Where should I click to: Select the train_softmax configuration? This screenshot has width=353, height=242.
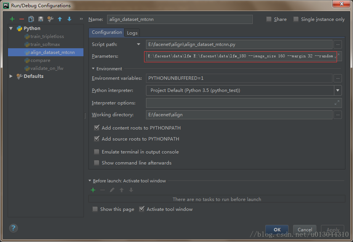tap(45, 44)
